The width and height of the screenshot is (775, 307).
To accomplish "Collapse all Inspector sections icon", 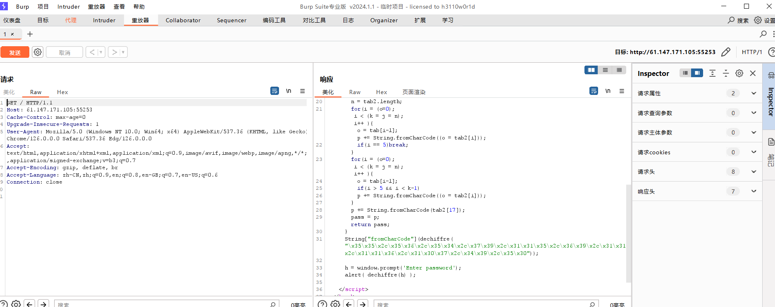I will [726, 73].
